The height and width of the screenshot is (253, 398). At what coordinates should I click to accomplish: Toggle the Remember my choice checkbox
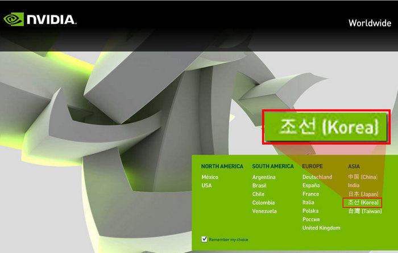(x=205, y=239)
